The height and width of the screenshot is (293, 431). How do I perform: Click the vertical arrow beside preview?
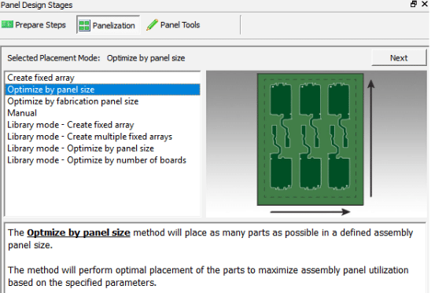(371, 138)
